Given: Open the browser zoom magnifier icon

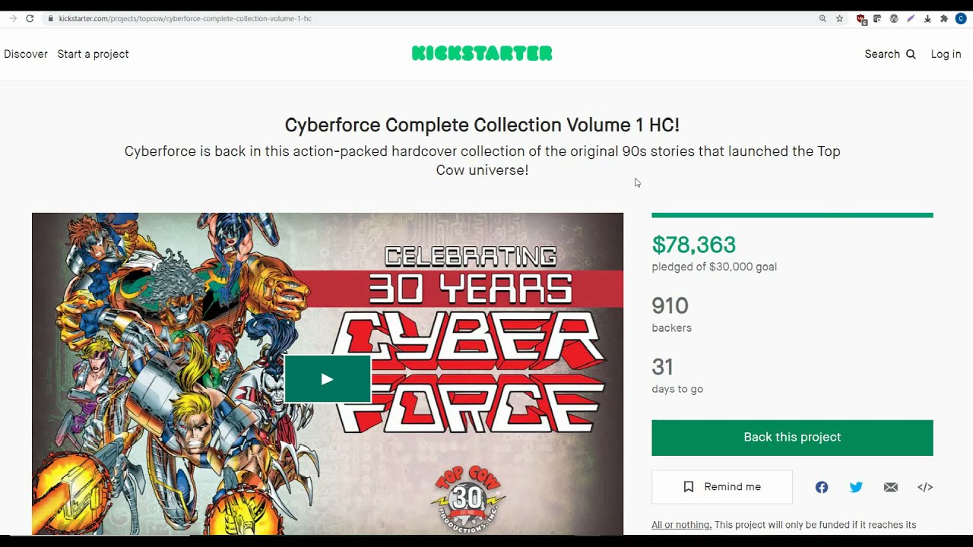Looking at the screenshot, I should [822, 18].
